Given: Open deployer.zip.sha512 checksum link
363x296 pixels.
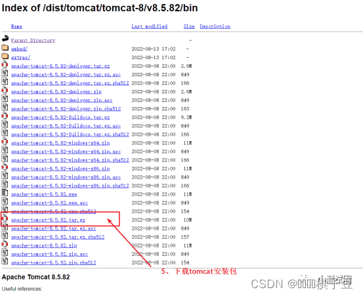Looking at the screenshot, I should click(66, 109).
